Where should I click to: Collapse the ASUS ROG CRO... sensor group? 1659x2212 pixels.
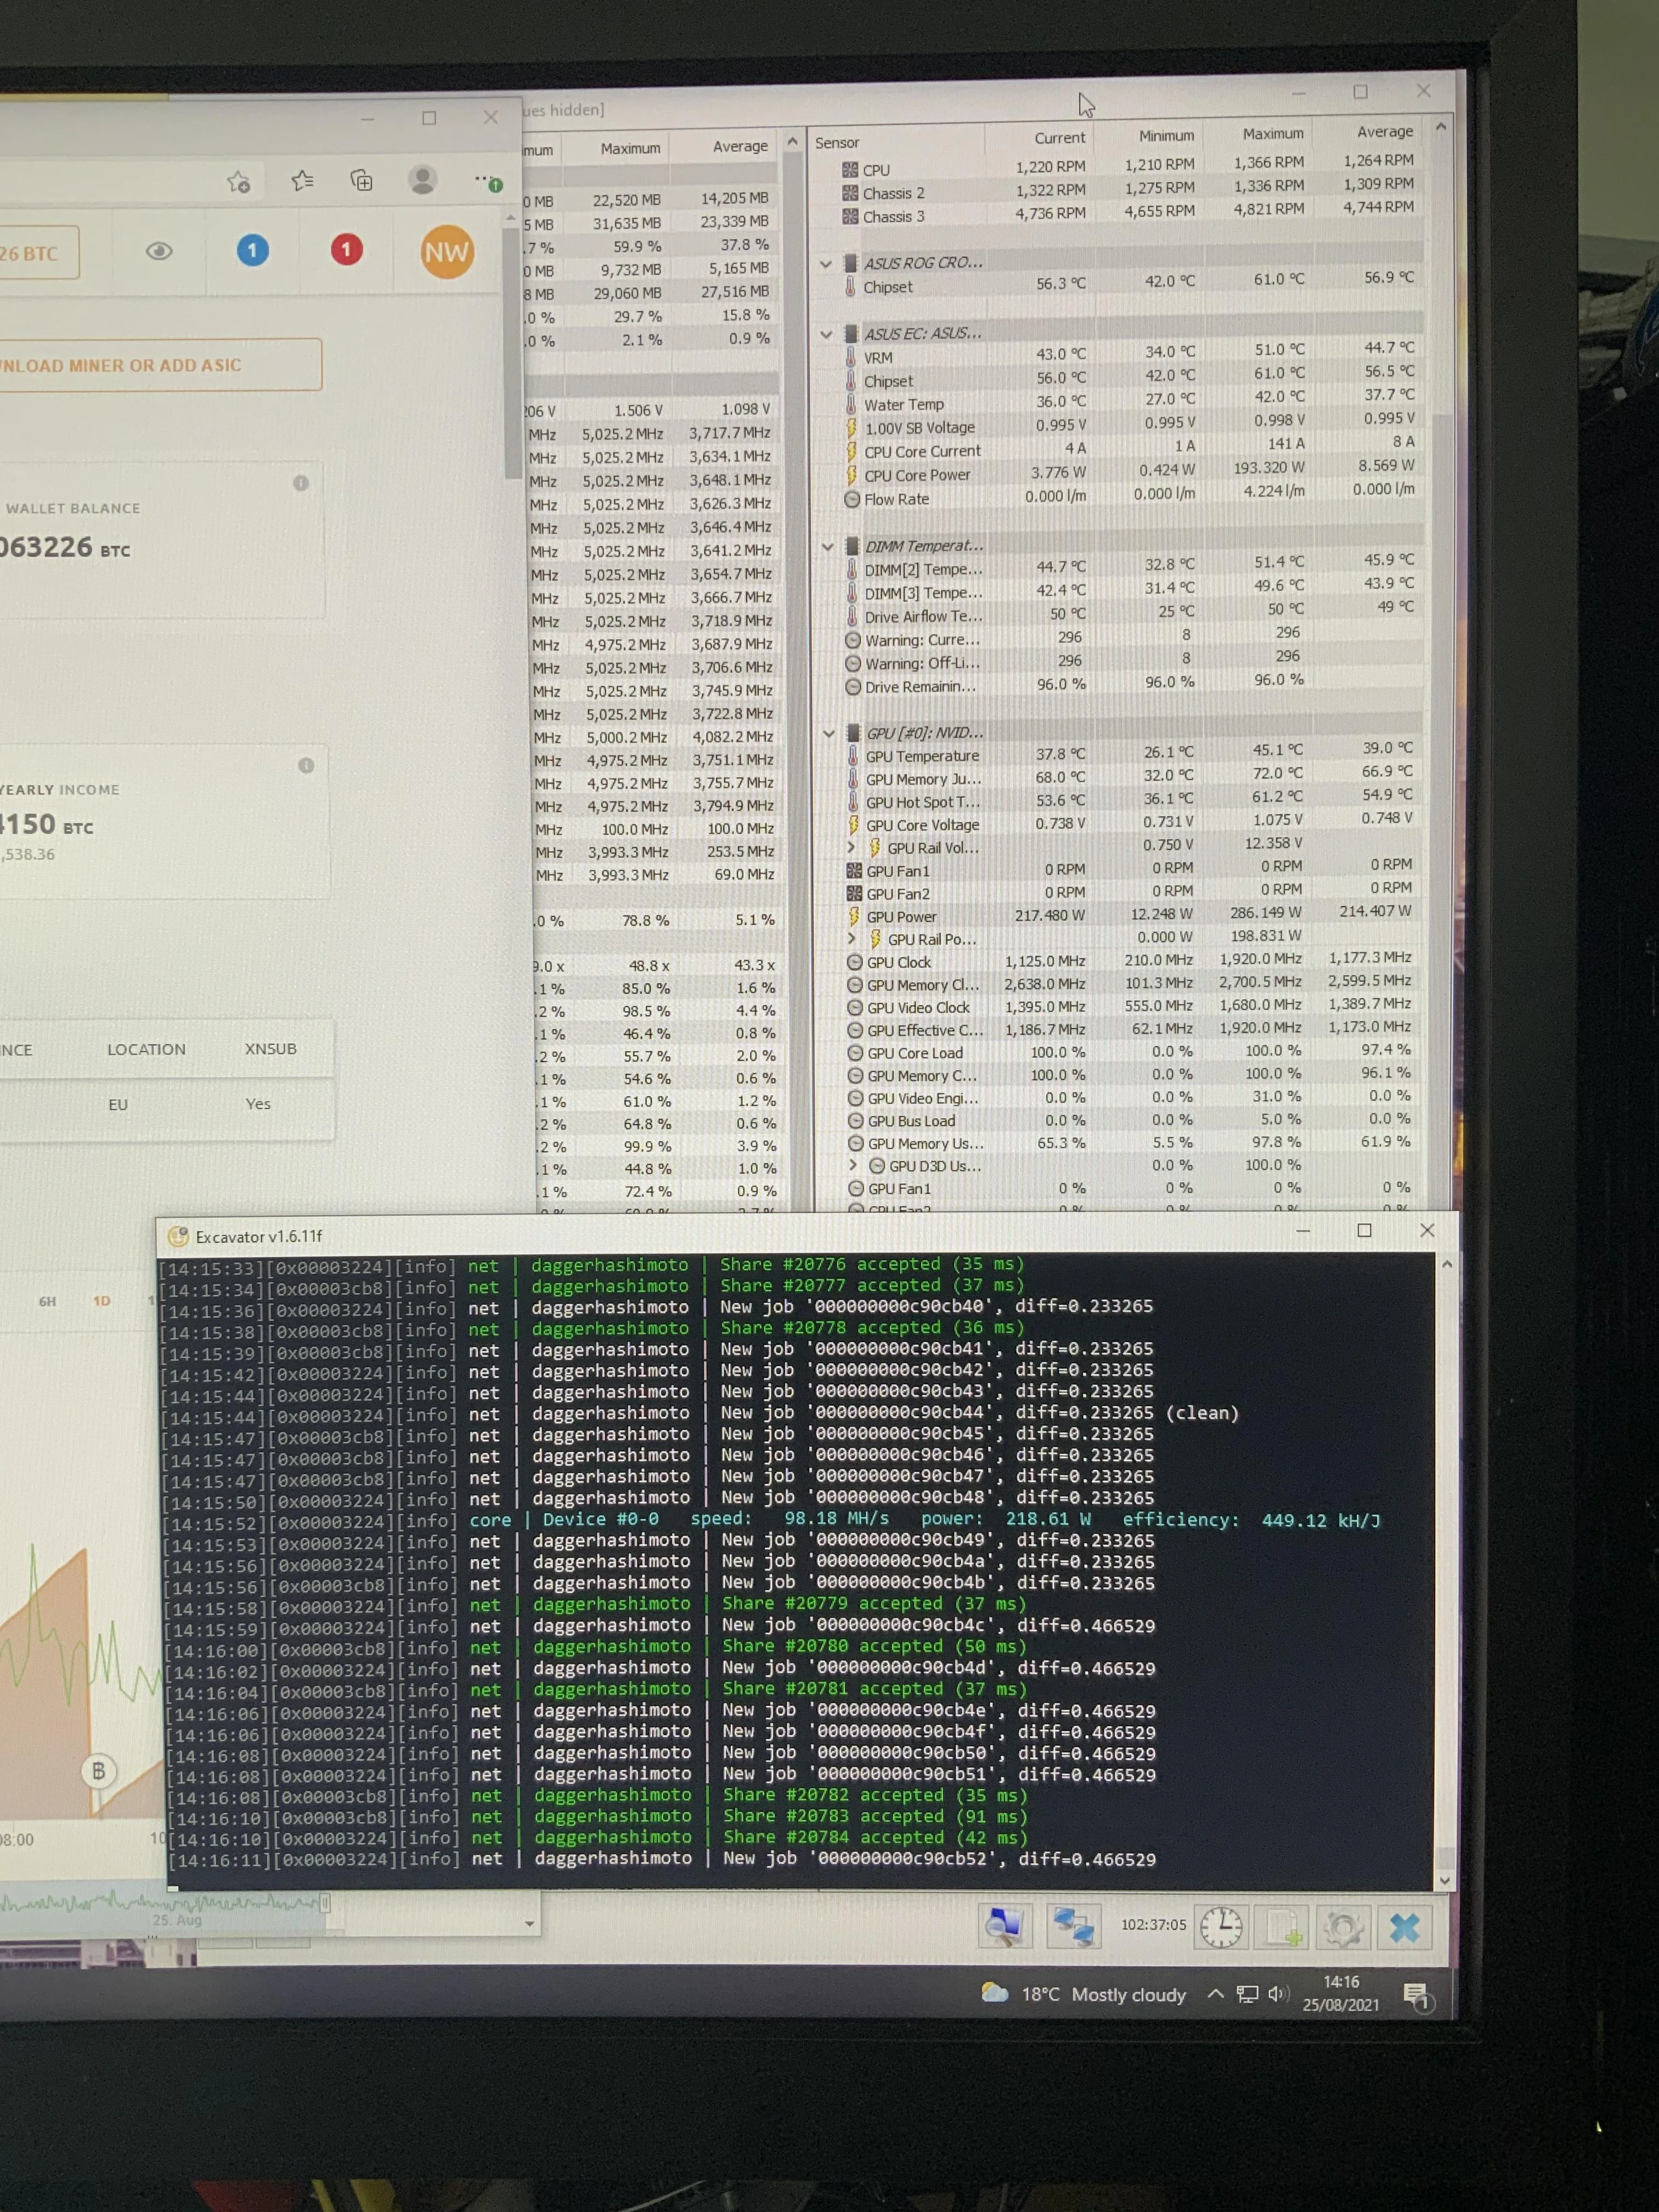826,264
